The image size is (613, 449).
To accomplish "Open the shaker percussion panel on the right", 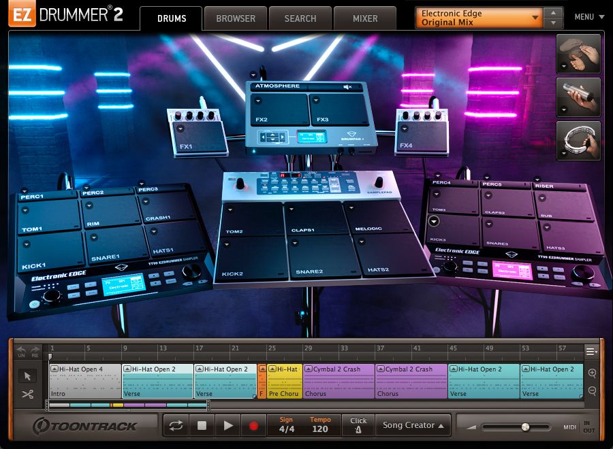I will (578, 97).
